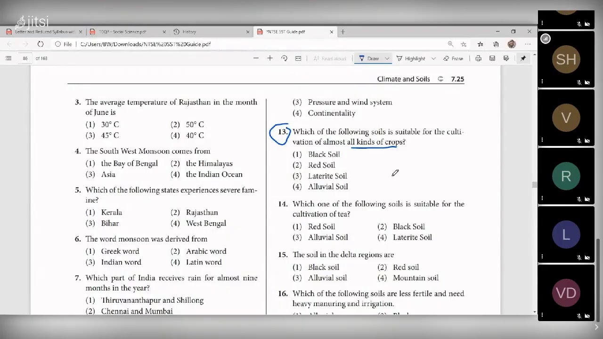The width and height of the screenshot is (603, 339).
Task: Click option "Mountain soil" under question 15
Action: coord(416,278)
